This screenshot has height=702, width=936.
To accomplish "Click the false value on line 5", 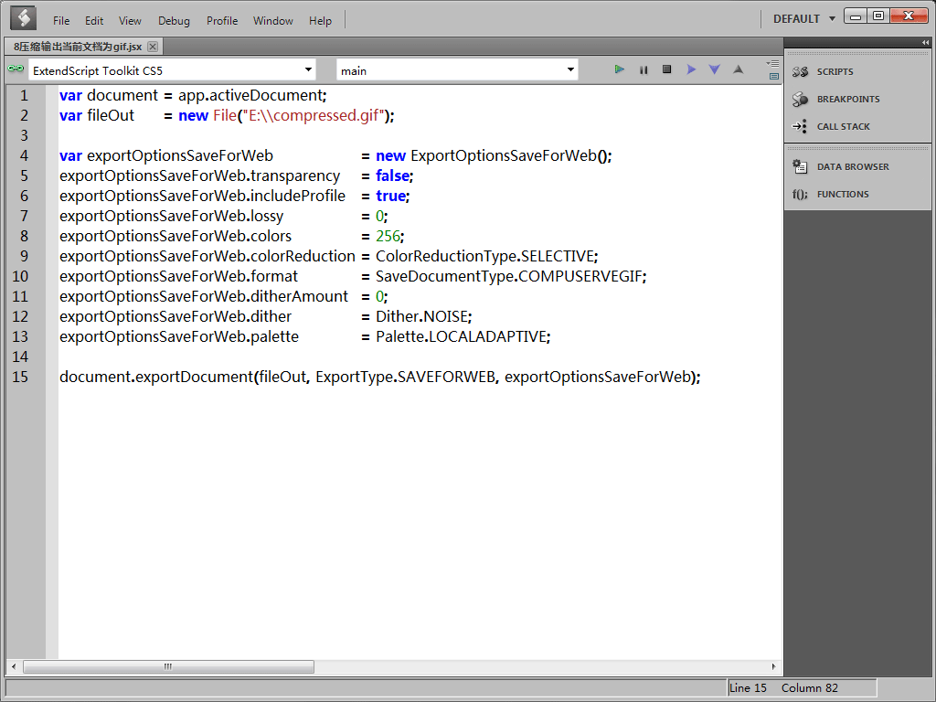I will coord(392,175).
